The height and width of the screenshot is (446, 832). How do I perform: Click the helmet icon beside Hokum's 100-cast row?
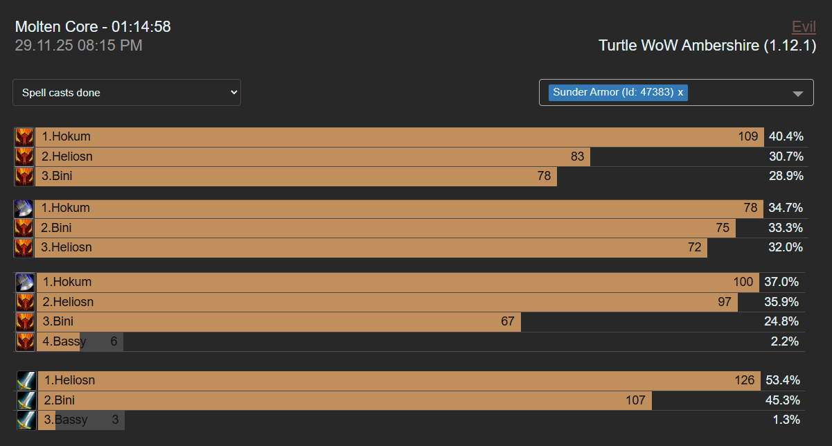(26, 283)
